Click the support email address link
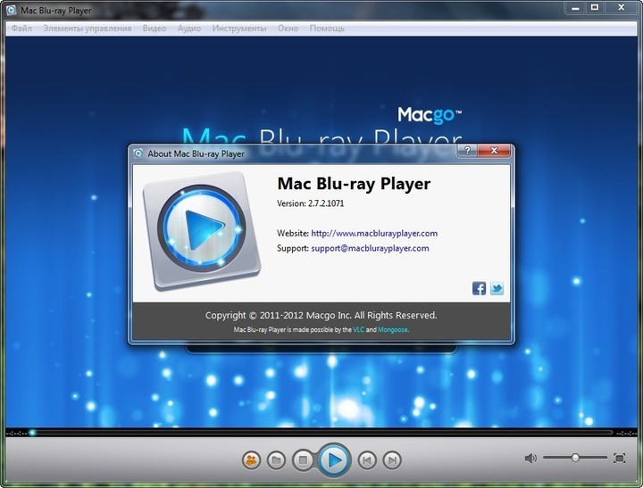 point(370,248)
